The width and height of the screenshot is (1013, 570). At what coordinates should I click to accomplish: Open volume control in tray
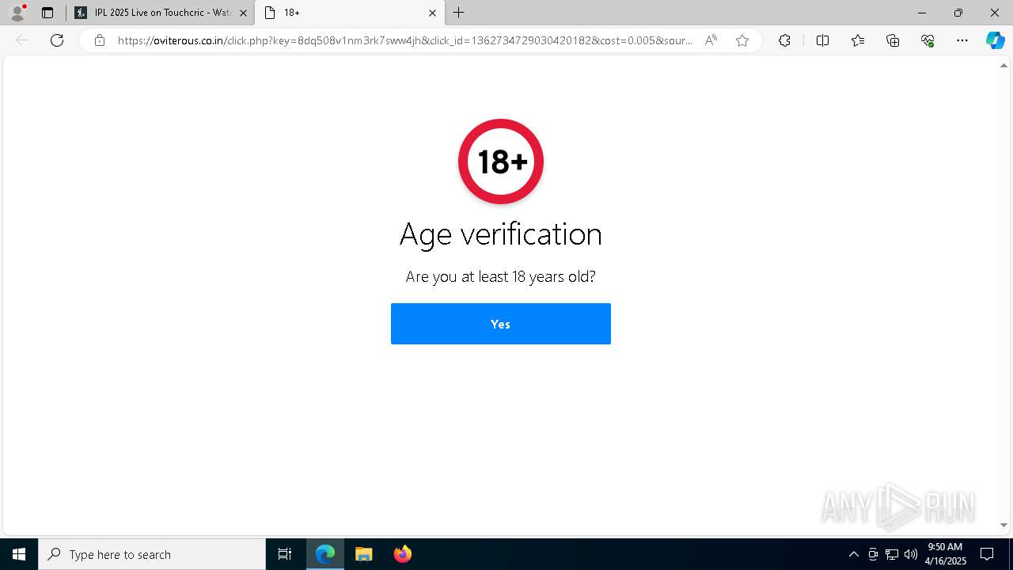click(x=911, y=554)
